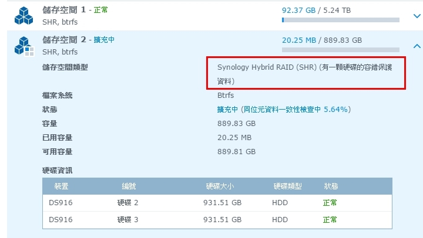423x238 pixels.
Task: Sort by the 硬碟大小 column header
Action: 220,186
